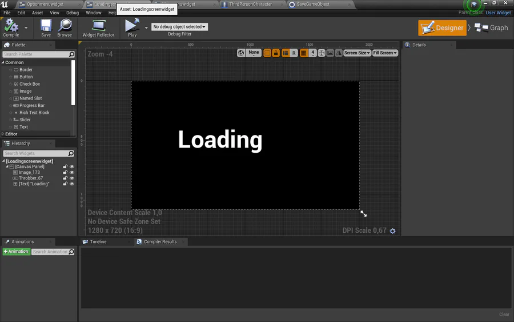This screenshot has height=322, width=514.
Task: Open DPI Scale settings gear
Action: (392, 231)
